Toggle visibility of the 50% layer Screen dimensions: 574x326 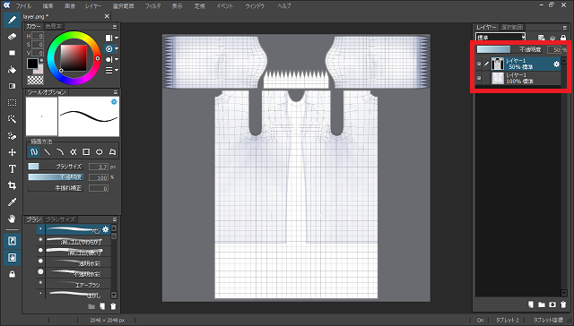tap(479, 64)
